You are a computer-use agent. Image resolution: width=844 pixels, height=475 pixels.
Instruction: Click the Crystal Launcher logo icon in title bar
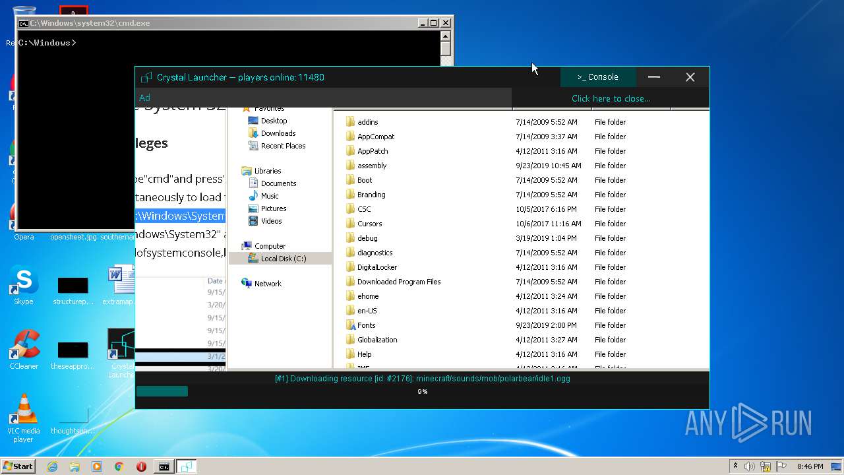(x=146, y=77)
